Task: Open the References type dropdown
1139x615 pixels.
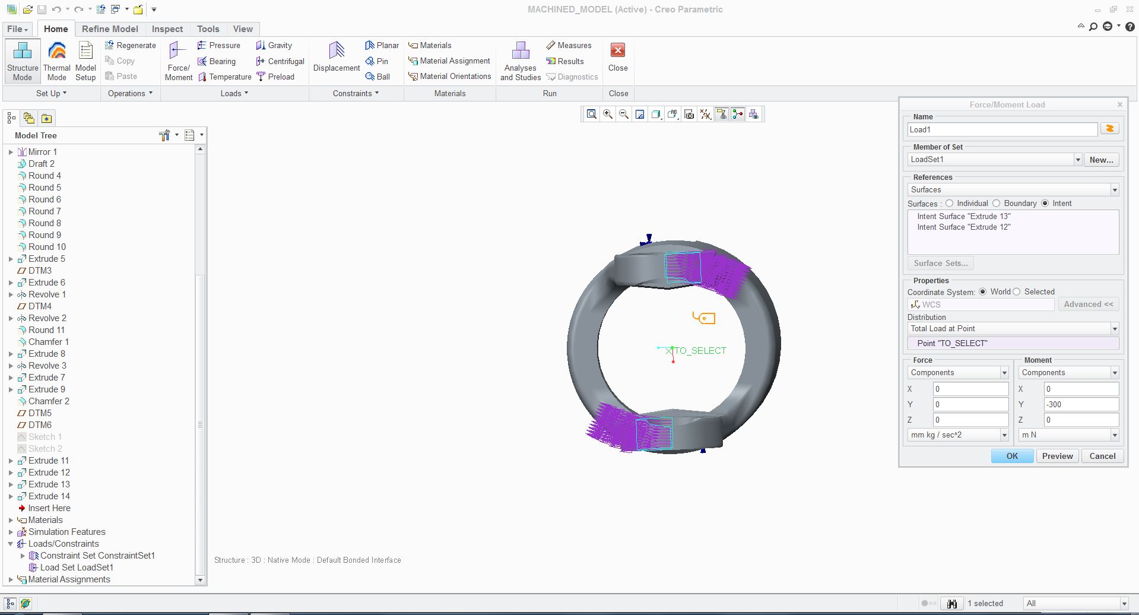Action: coord(1115,190)
